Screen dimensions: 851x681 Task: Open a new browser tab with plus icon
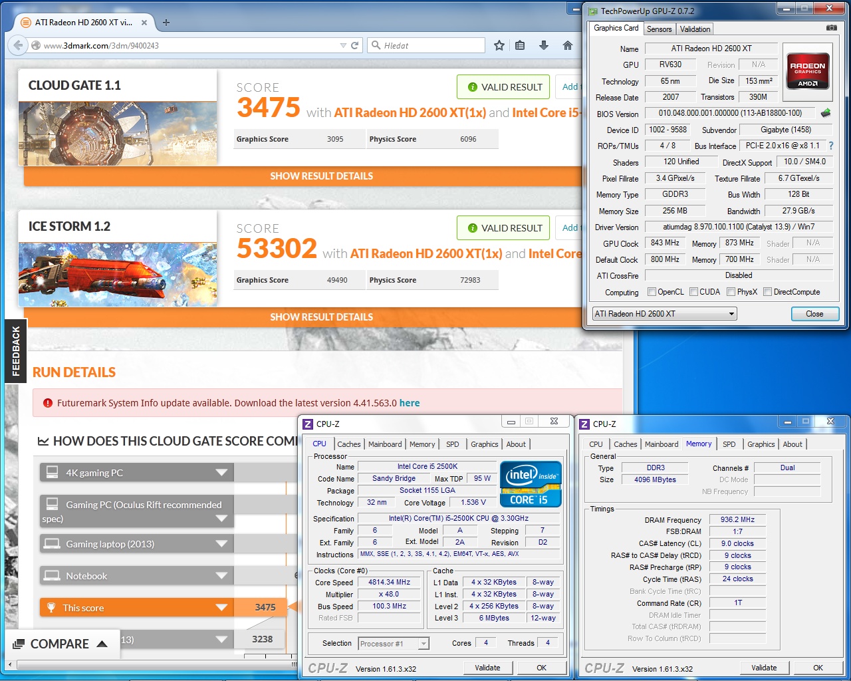166,22
